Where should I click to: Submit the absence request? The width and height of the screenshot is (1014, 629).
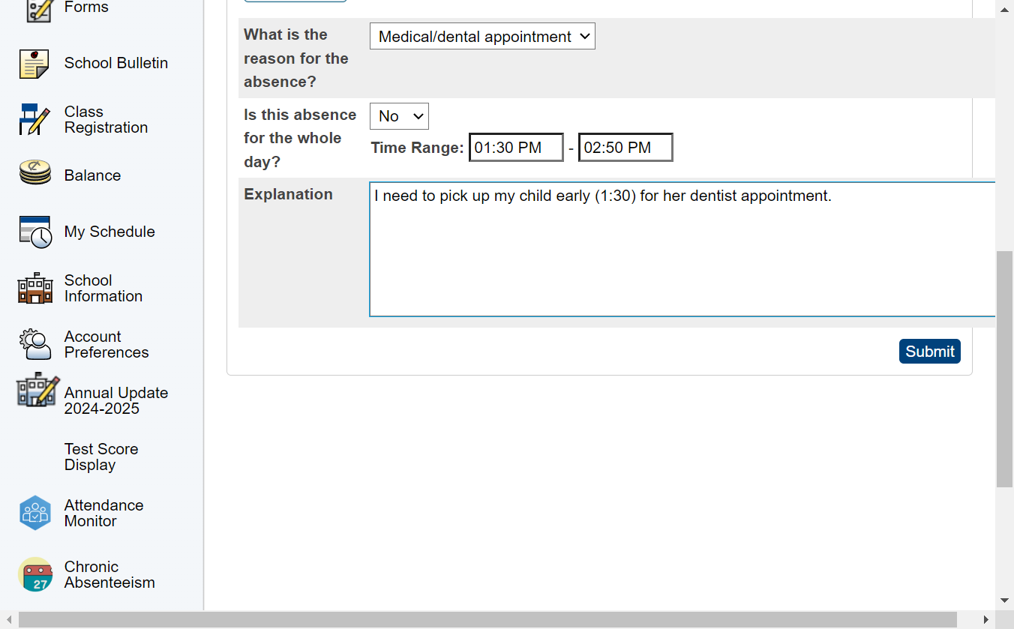pos(930,351)
